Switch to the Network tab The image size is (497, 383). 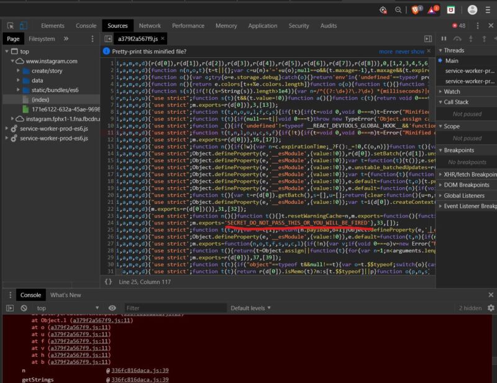(x=150, y=25)
